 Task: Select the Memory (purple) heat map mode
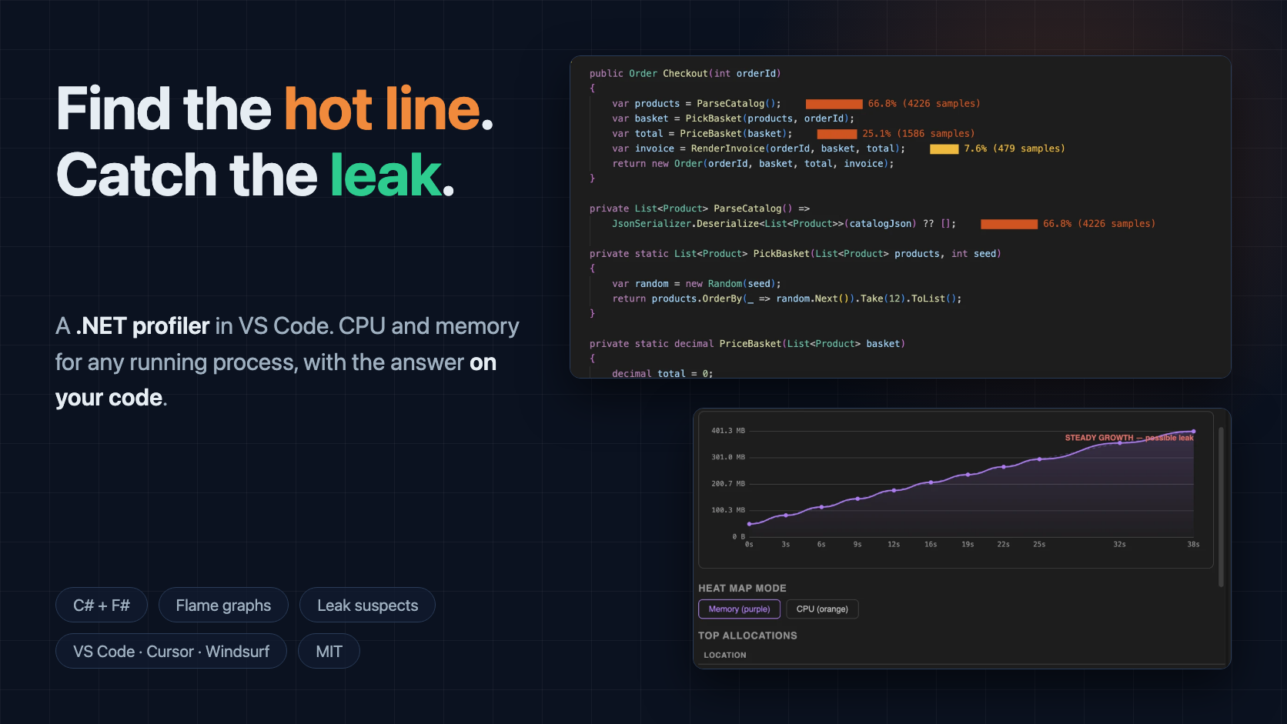pos(739,609)
